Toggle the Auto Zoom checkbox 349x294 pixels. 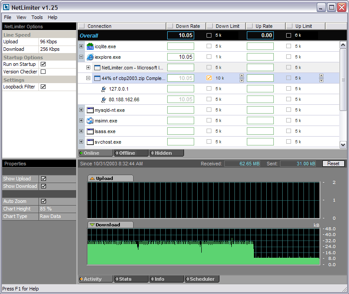[x=44, y=201]
